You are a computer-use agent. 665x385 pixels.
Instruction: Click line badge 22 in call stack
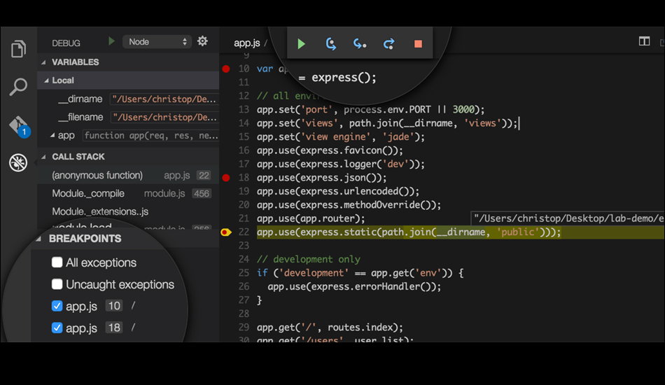[x=204, y=176]
